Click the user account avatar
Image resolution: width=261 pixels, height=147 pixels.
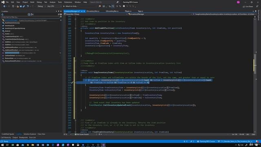click(x=238, y=2)
